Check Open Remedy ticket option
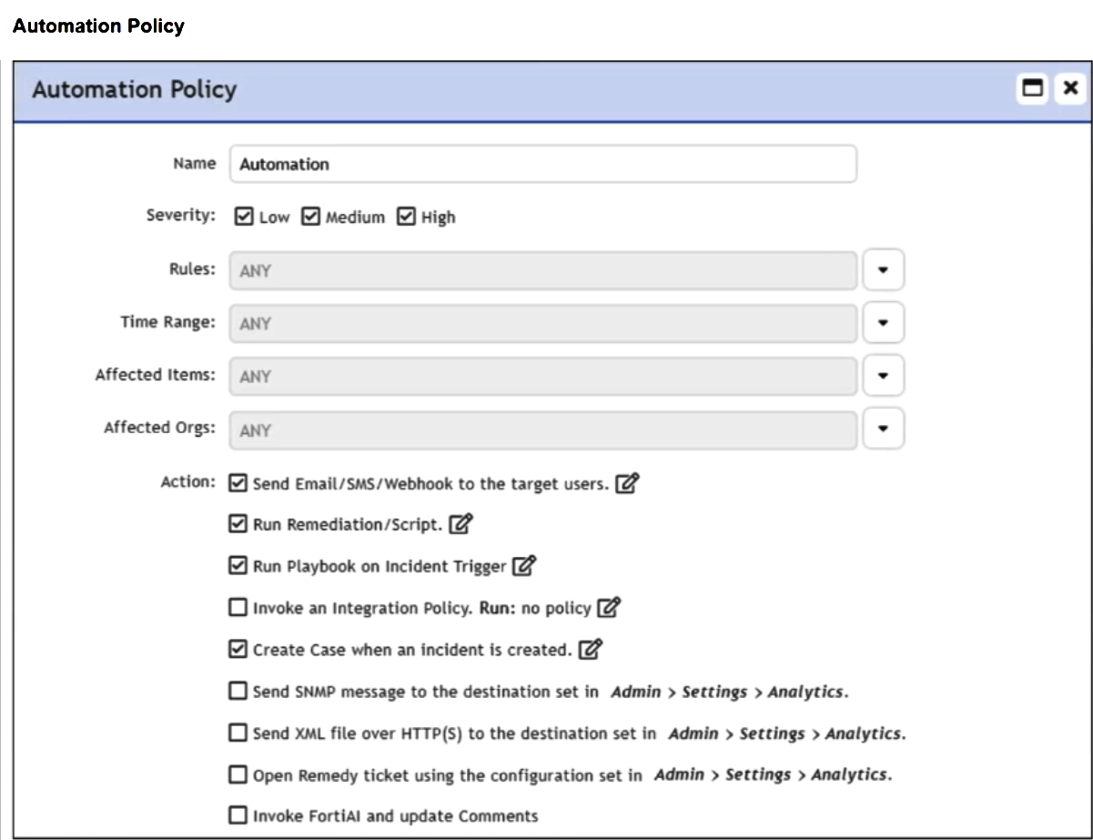The height and width of the screenshot is (840, 1093). coord(238,774)
